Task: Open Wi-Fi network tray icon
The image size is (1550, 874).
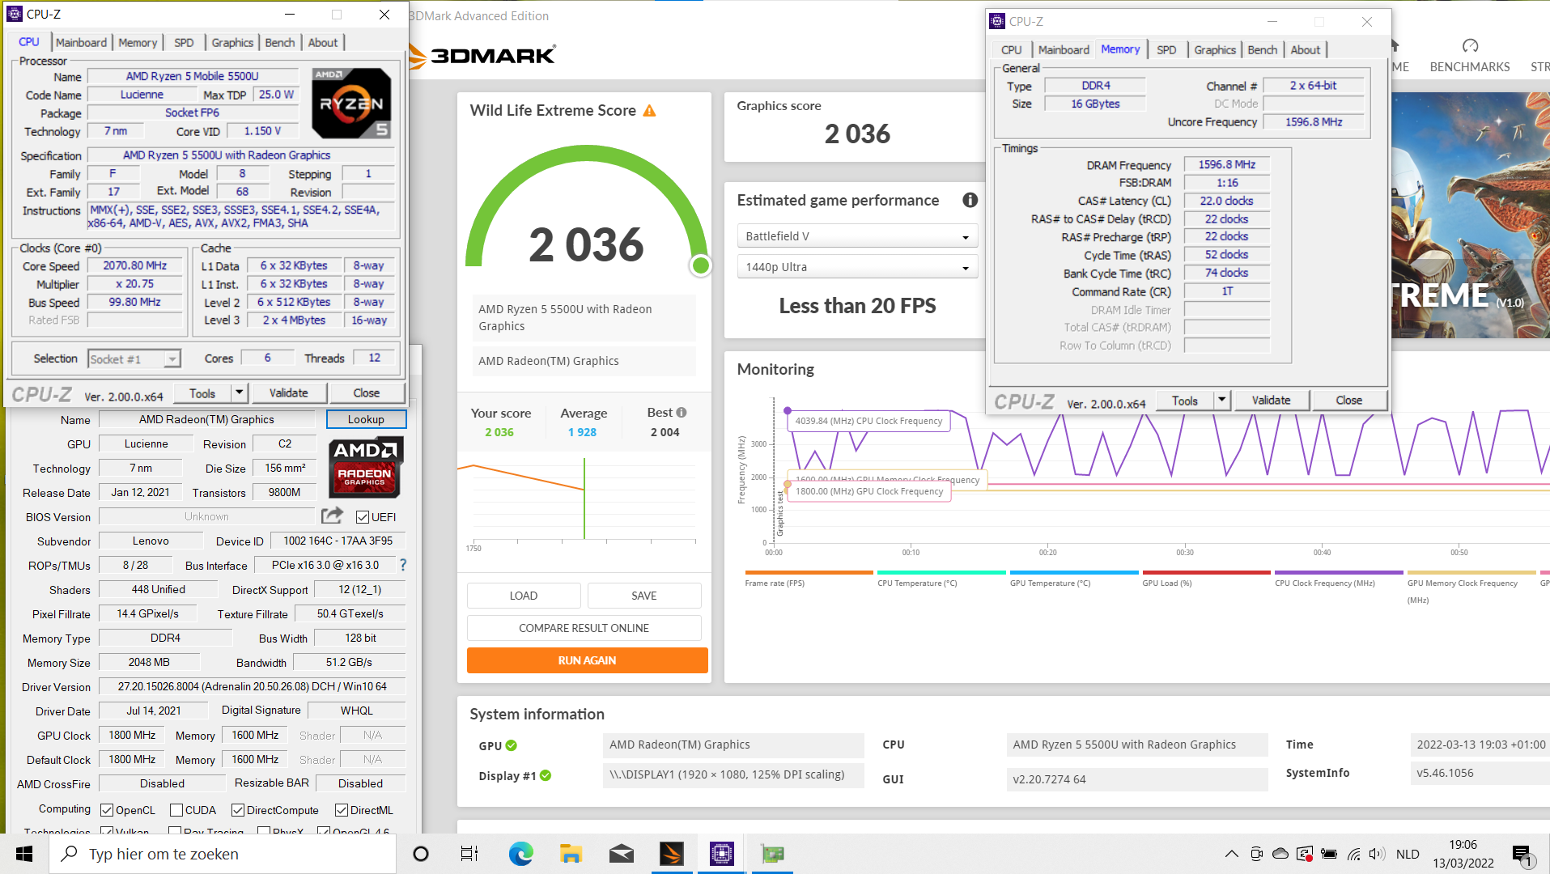Action: [x=1353, y=854]
